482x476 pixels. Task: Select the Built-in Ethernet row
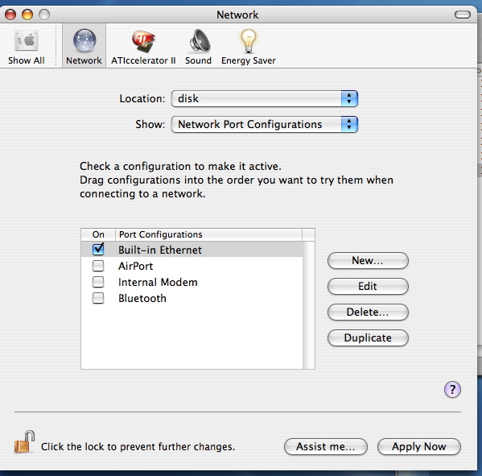click(x=192, y=249)
